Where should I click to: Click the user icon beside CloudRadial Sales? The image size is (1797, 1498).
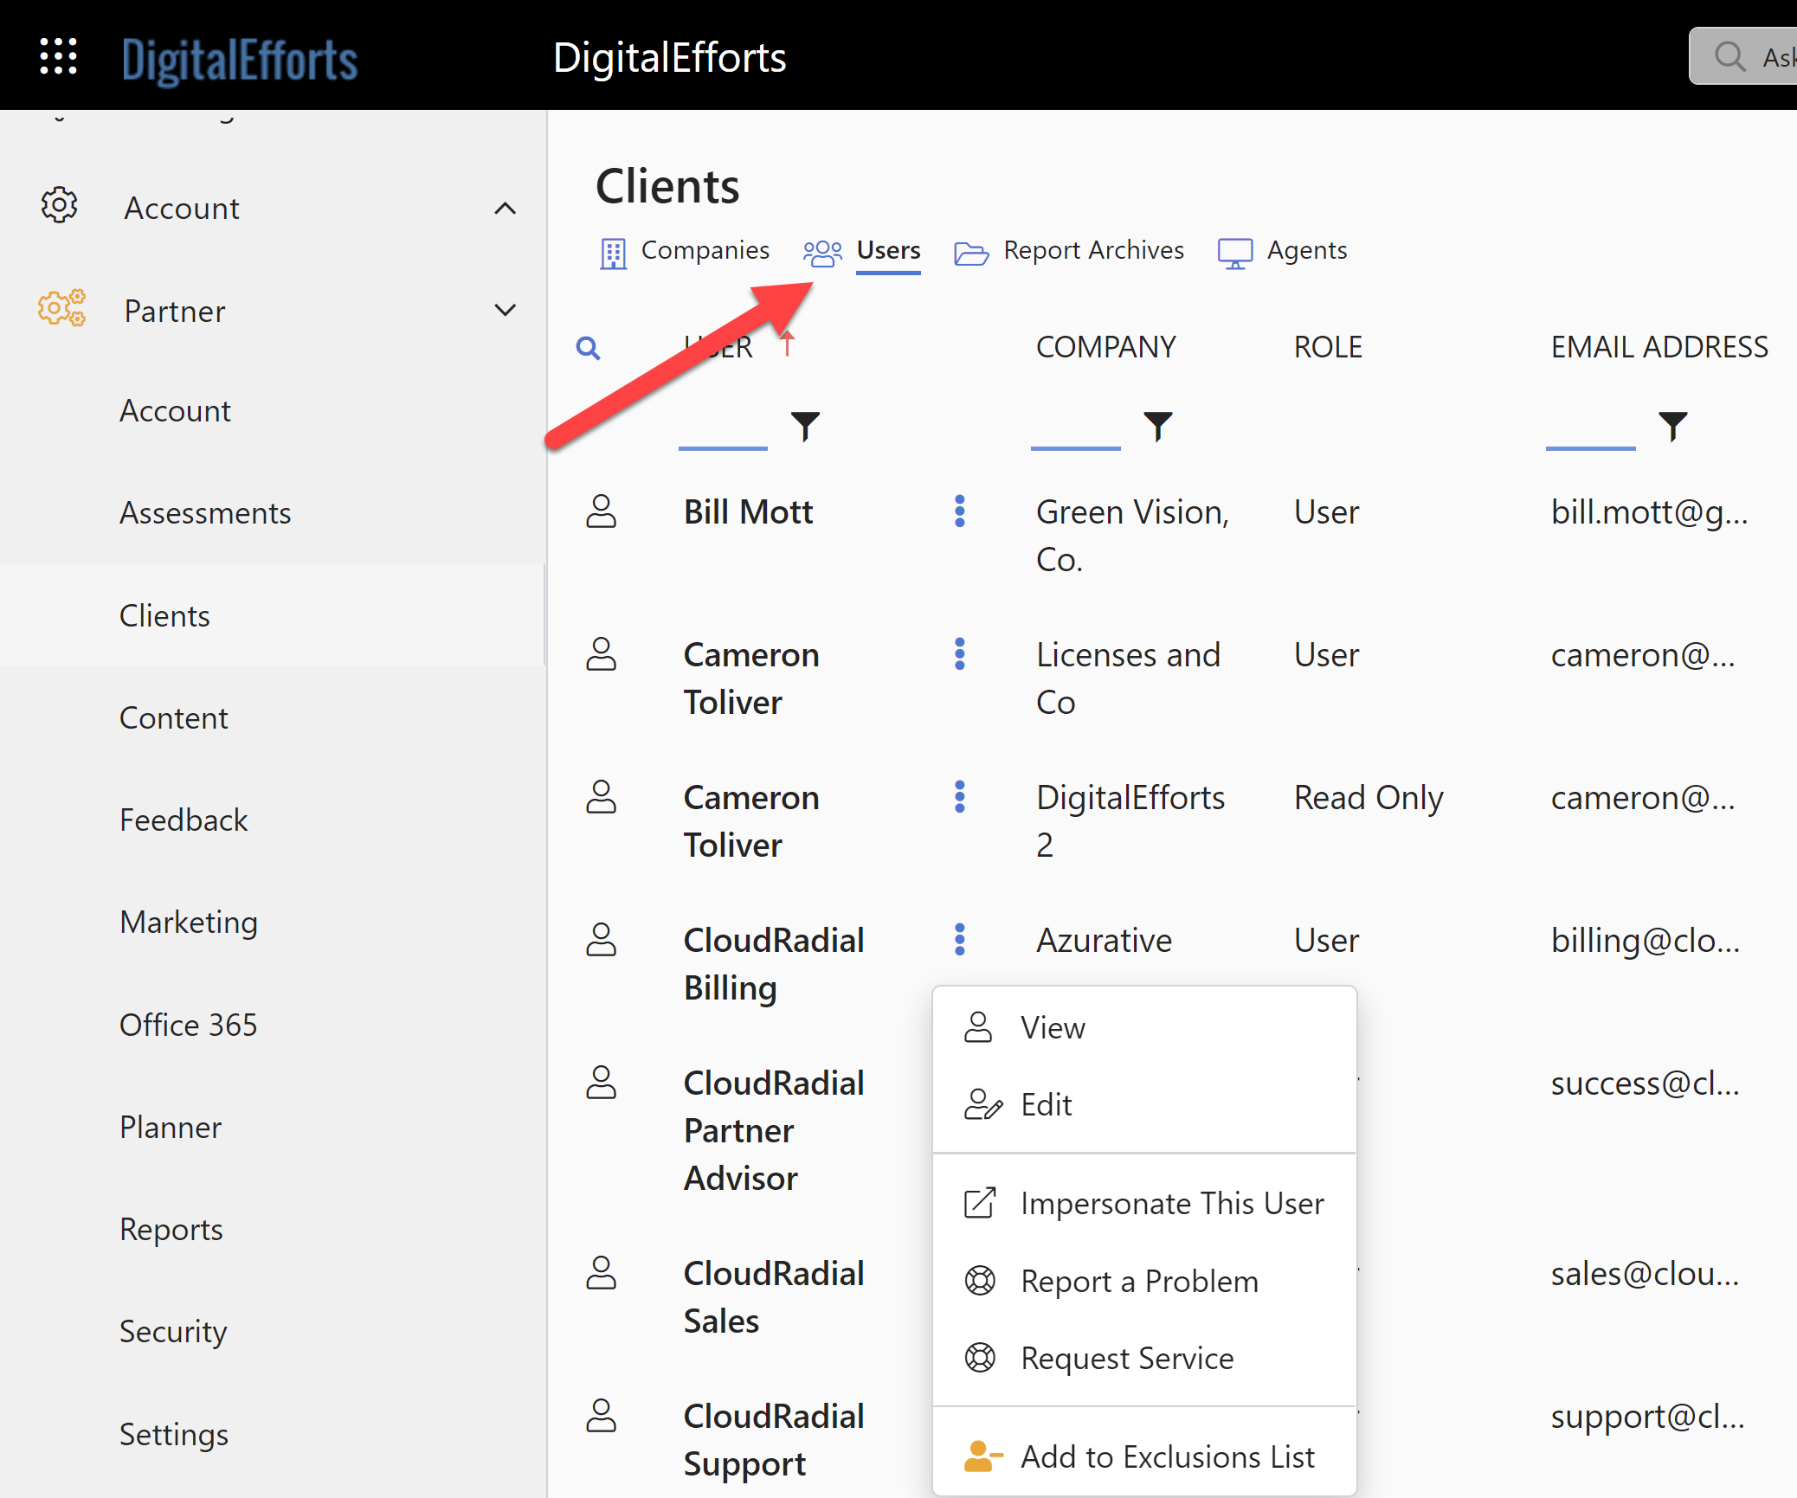[601, 1273]
